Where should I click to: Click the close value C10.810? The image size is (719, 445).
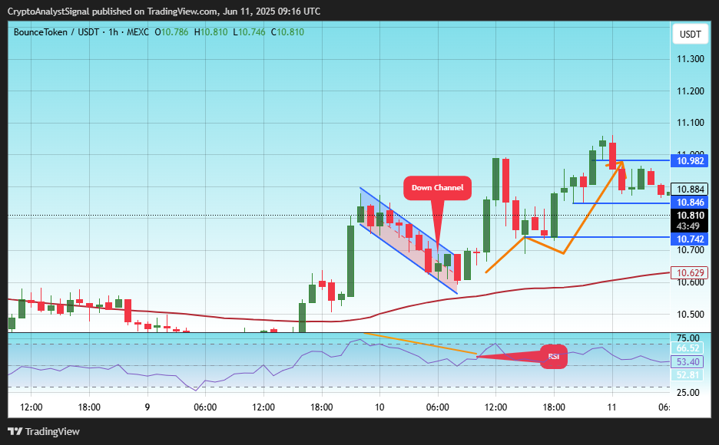click(x=287, y=32)
